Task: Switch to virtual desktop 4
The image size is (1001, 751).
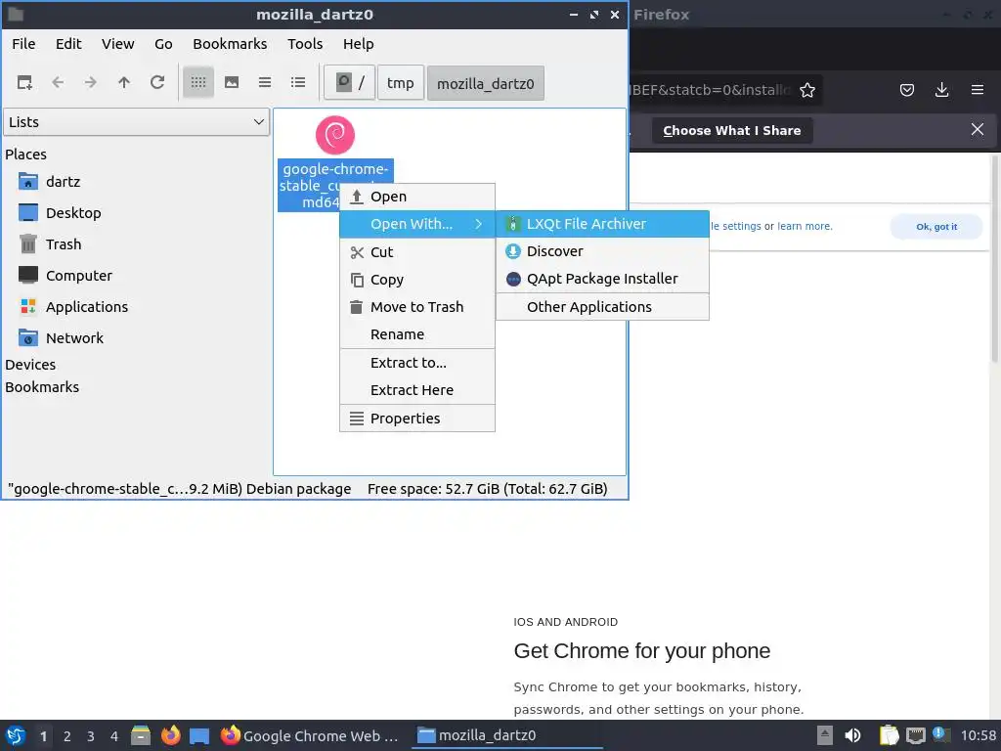Action: (x=114, y=736)
